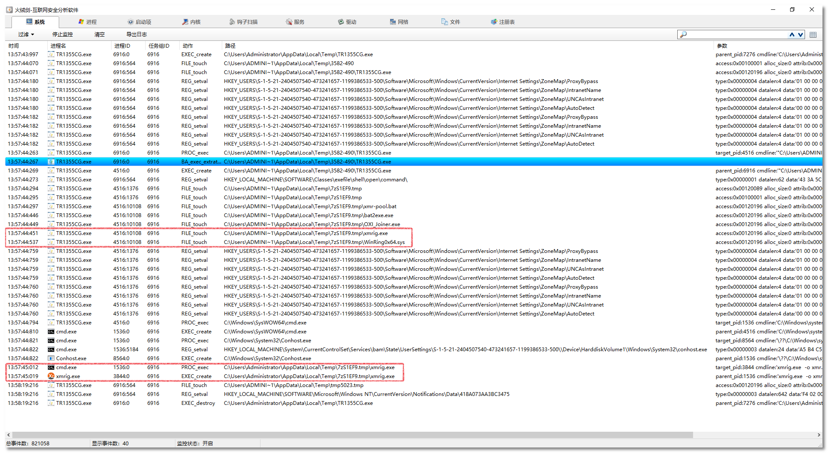Click the search previous-result up arrow

791,34
